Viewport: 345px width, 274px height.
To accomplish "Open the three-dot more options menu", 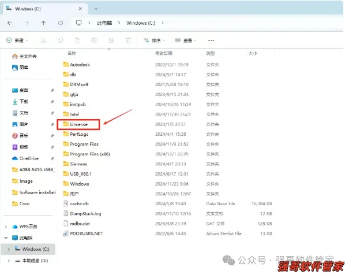I will click(x=211, y=40).
